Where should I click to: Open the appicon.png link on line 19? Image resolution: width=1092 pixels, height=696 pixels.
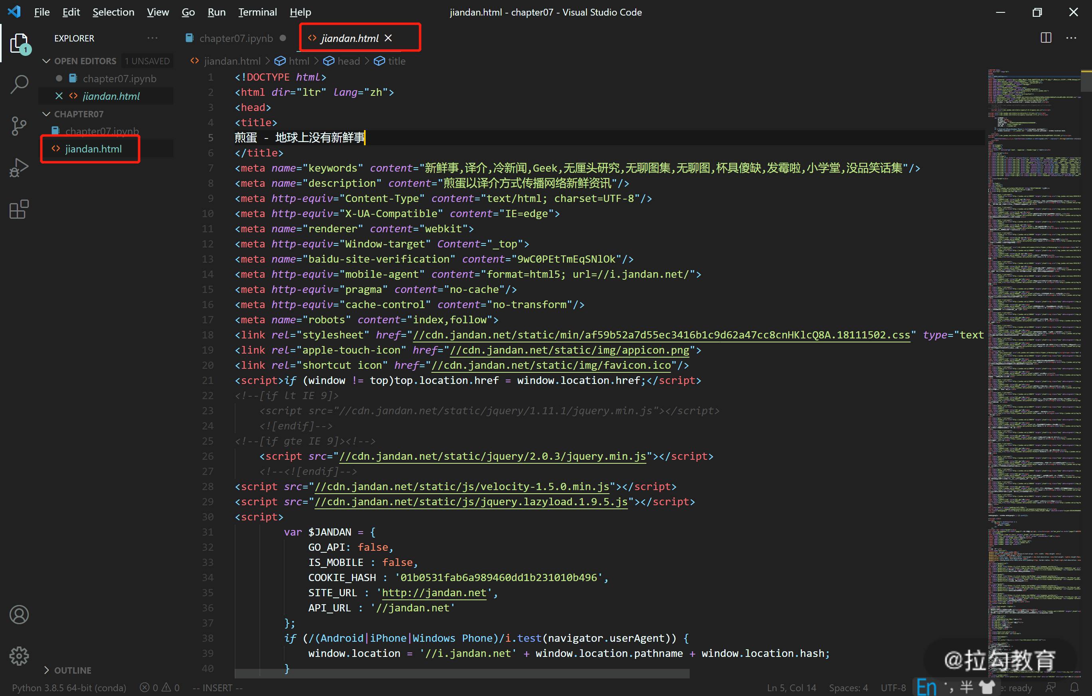click(x=570, y=350)
